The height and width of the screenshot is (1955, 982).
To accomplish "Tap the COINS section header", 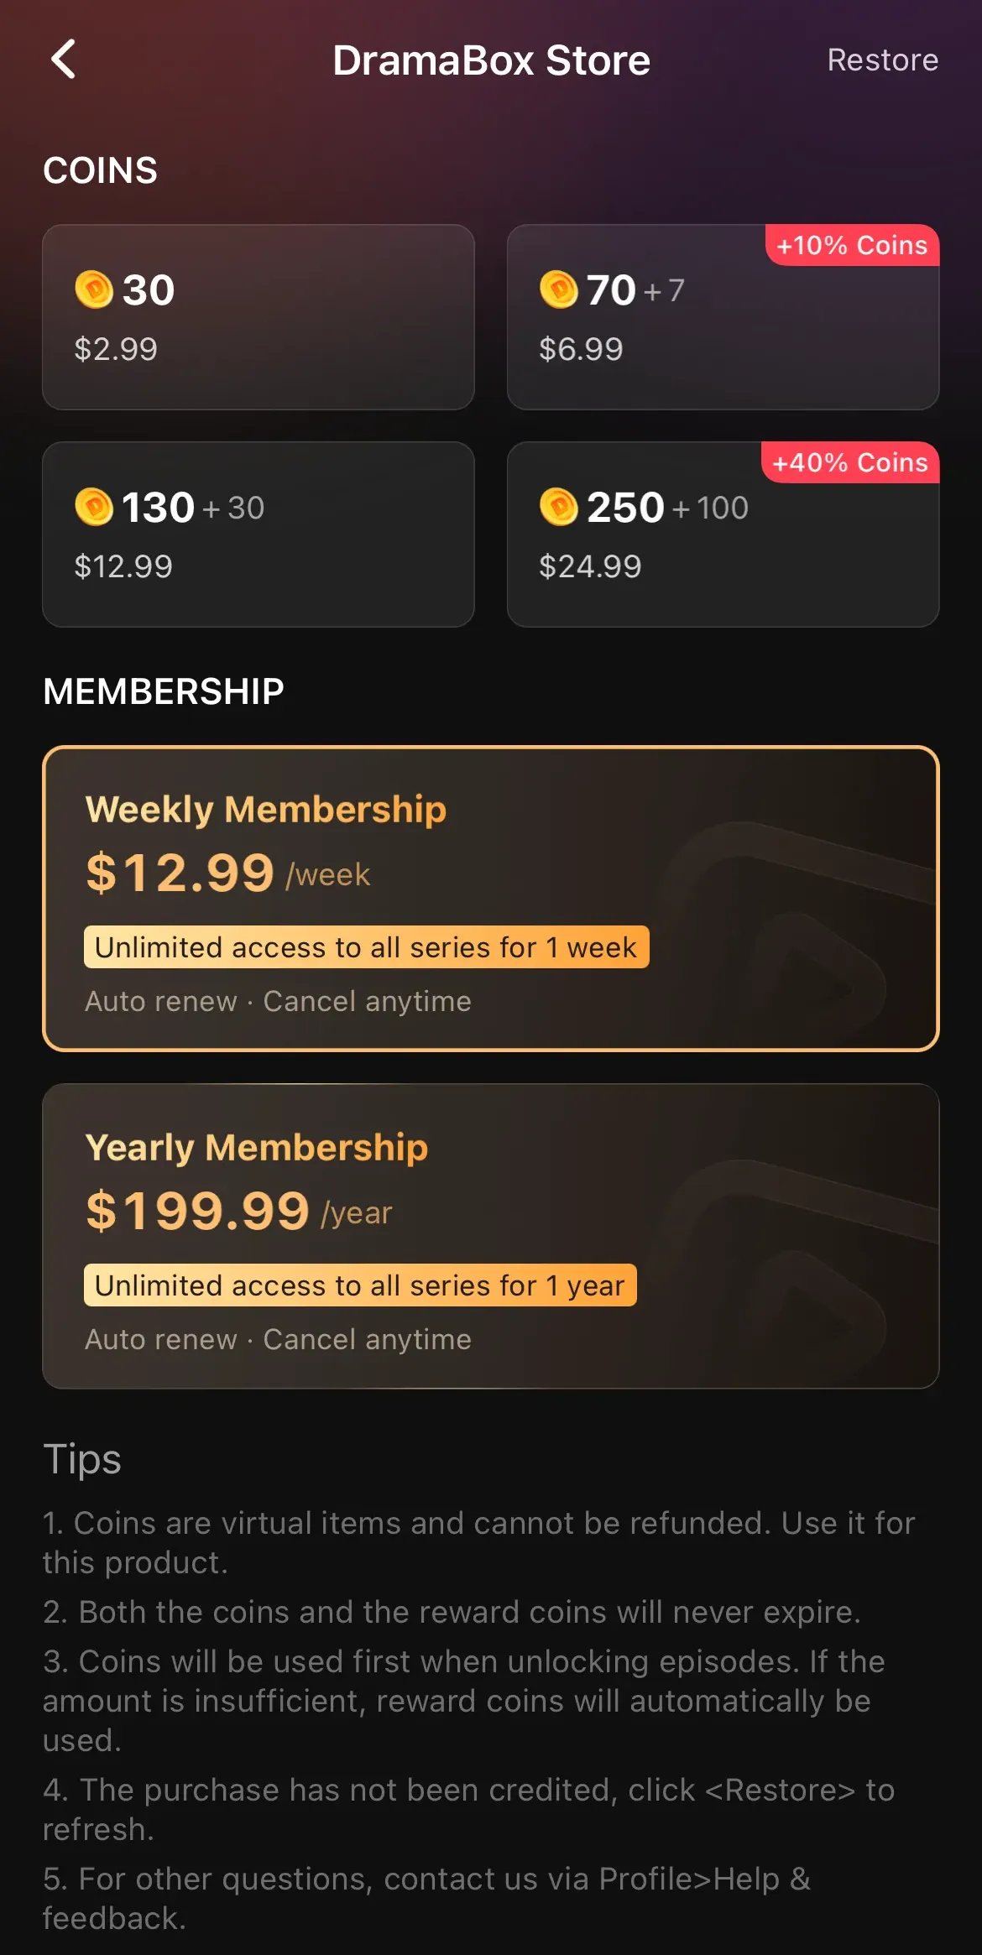I will (101, 169).
